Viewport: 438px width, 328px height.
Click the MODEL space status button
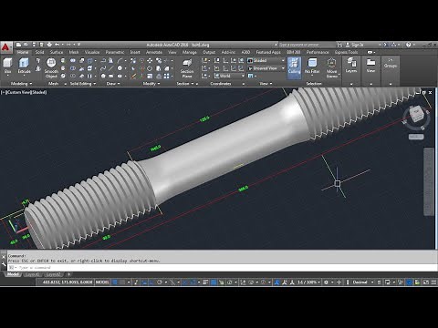102,282
